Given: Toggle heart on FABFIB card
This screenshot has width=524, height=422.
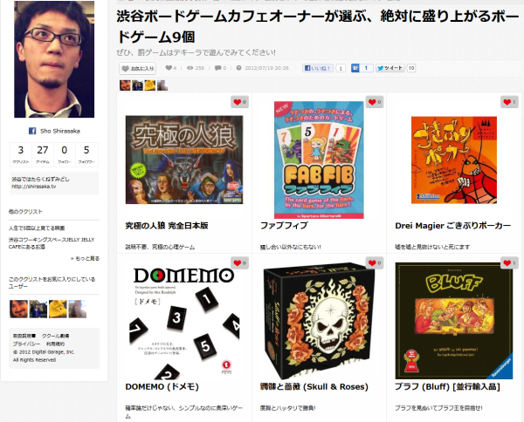Looking at the screenshot, I should click(375, 102).
